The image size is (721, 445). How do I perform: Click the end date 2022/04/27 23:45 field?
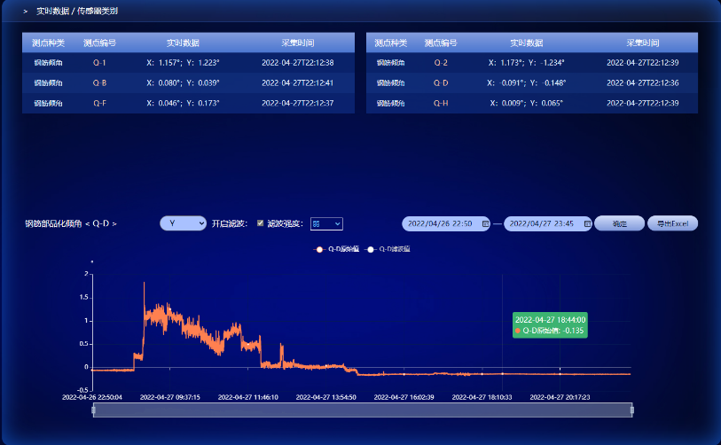pyautogui.click(x=541, y=224)
